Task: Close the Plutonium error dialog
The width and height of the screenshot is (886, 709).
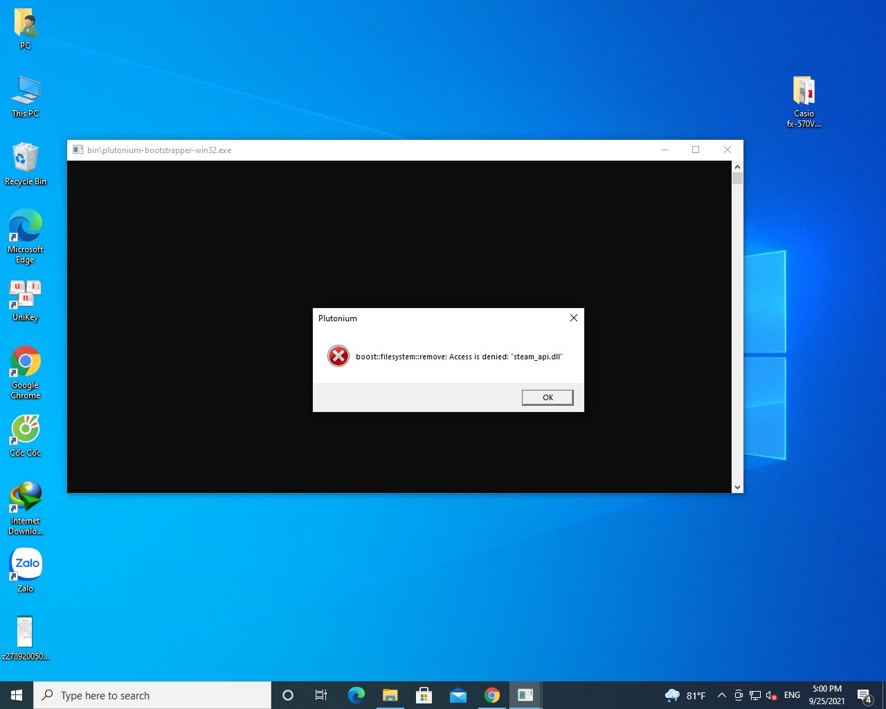Action: click(x=573, y=318)
